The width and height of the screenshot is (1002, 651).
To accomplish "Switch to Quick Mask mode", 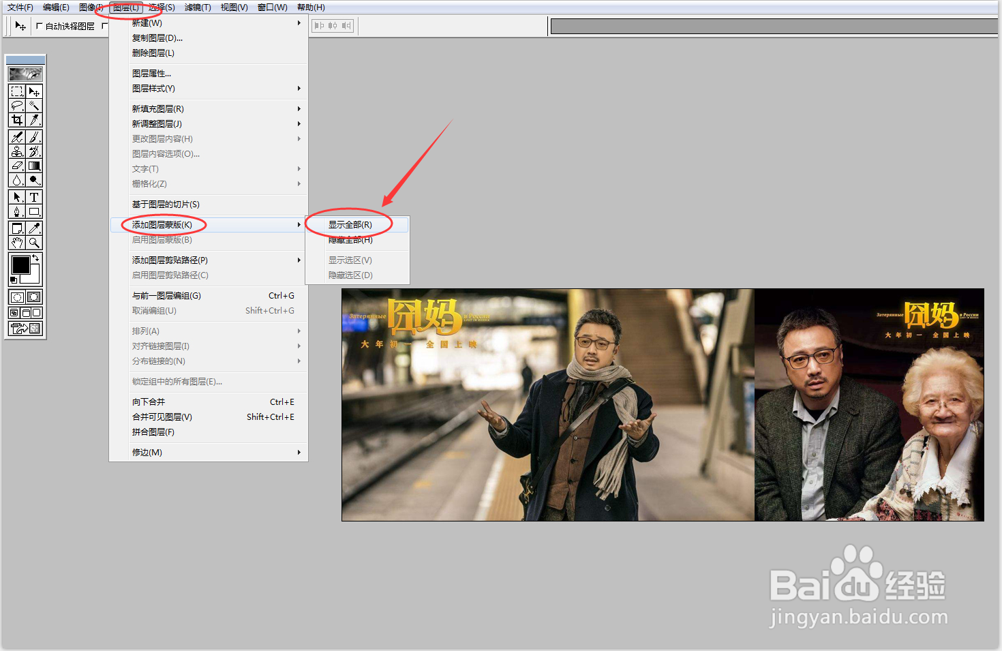I will coord(34,297).
